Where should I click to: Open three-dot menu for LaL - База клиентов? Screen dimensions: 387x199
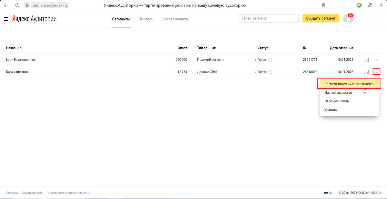point(376,60)
